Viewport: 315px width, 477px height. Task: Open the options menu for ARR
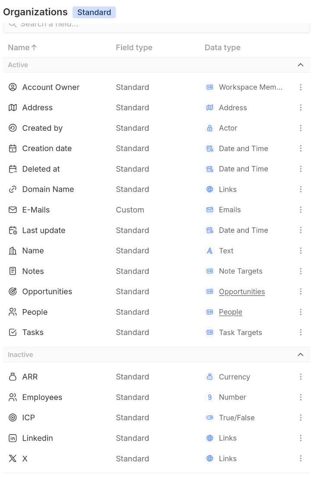(301, 377)
